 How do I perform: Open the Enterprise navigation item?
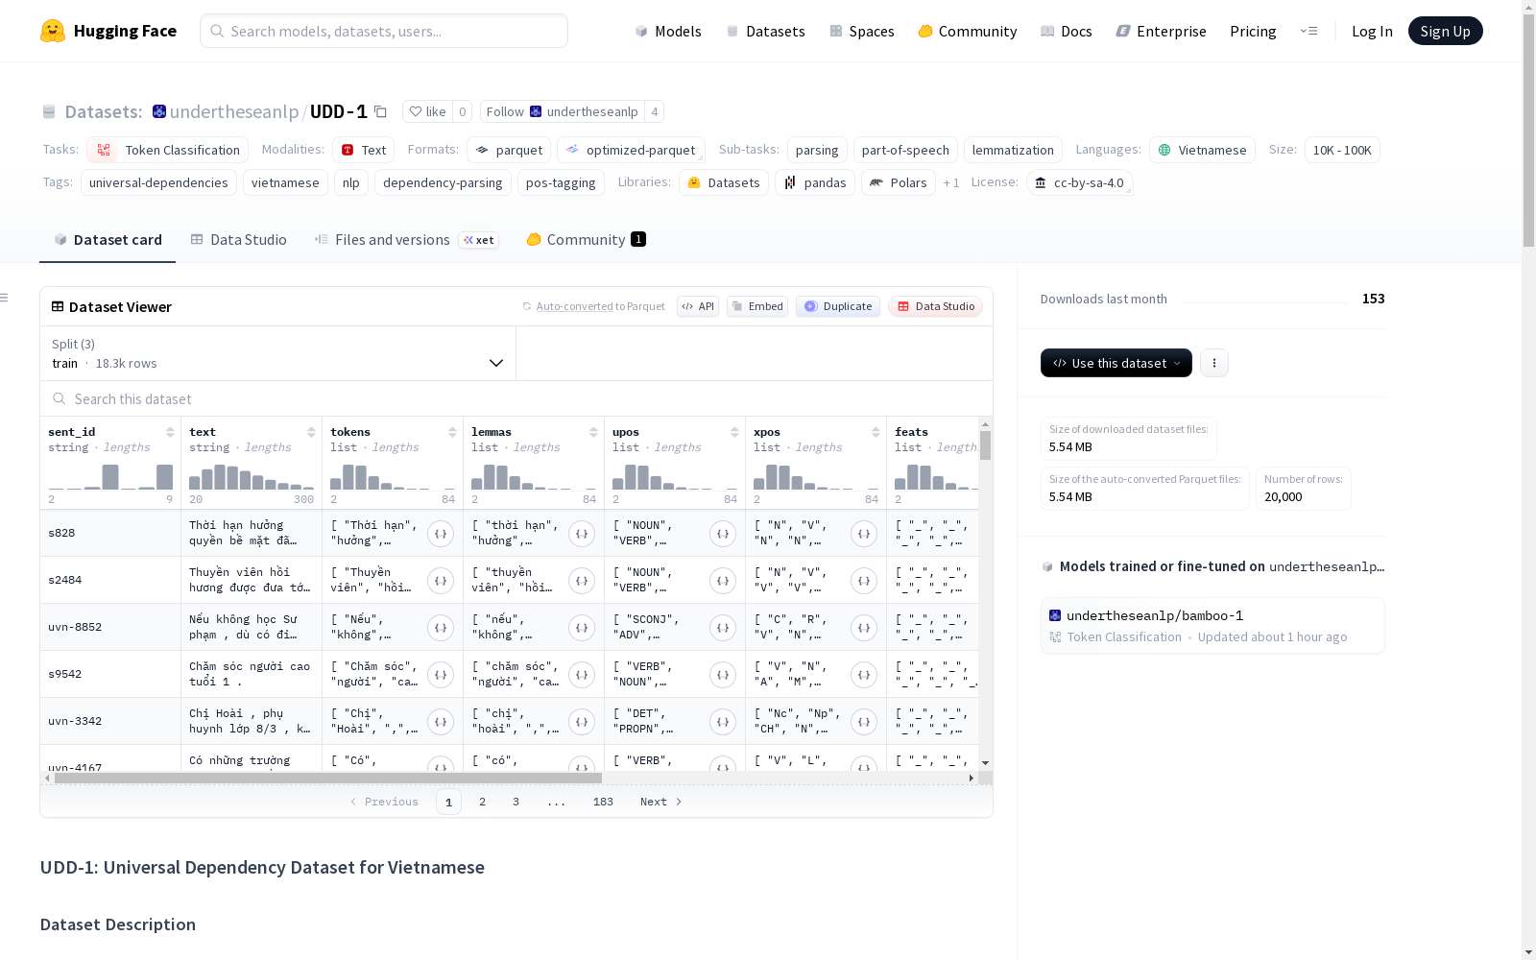(1161, 31)
